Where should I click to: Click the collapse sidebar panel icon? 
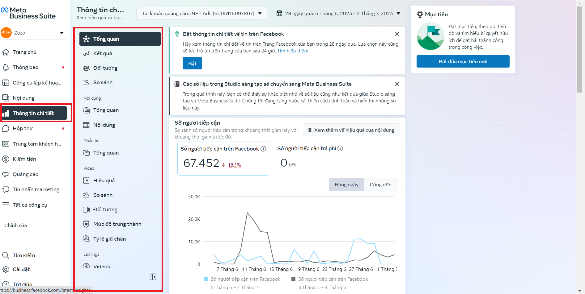point(153,277)
